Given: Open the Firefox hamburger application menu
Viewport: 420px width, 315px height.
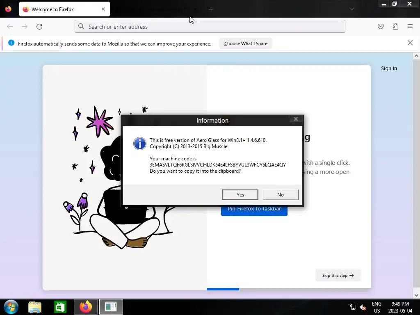Looking at the screenshot, I should [410, 26].
